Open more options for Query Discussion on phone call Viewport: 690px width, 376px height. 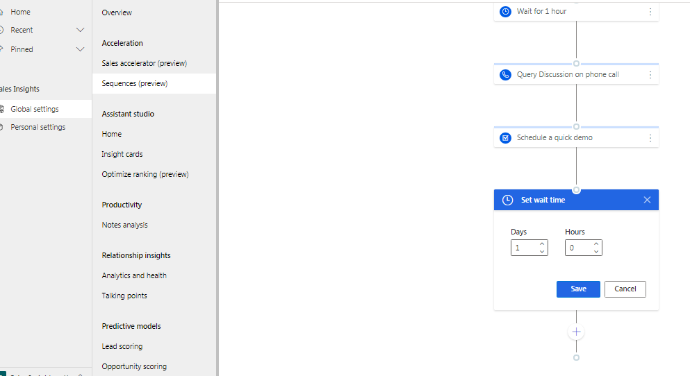[x=650, y=75]
